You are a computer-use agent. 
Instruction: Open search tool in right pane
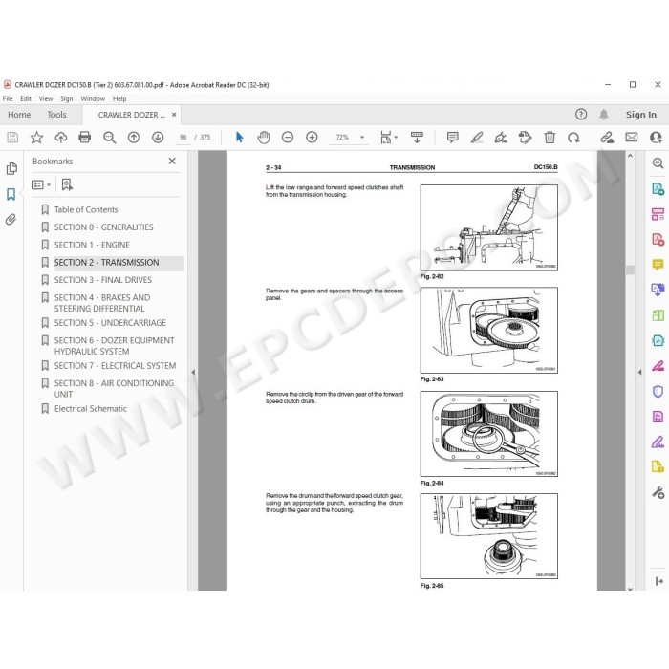658,162
